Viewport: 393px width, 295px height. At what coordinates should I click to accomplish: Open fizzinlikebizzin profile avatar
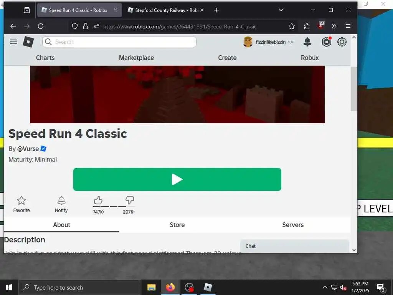coord(248,42)
